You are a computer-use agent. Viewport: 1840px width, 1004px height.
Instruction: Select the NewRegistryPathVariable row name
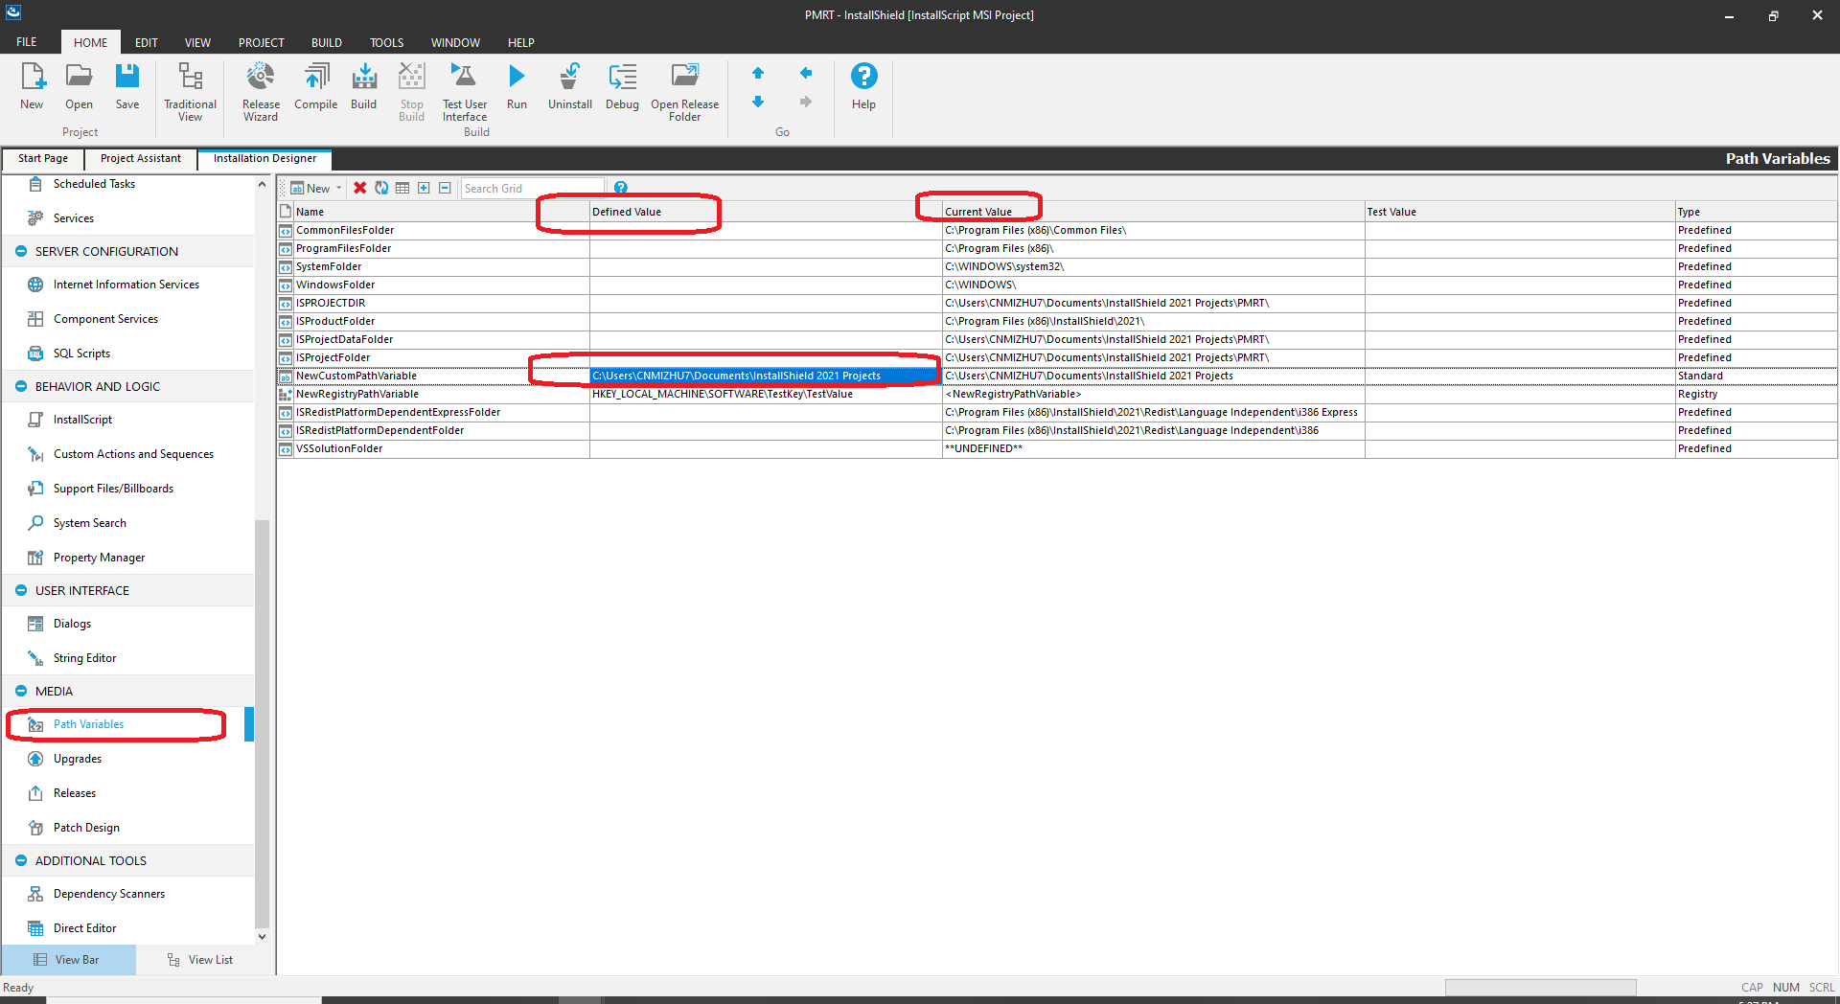(x=356, y=394)
